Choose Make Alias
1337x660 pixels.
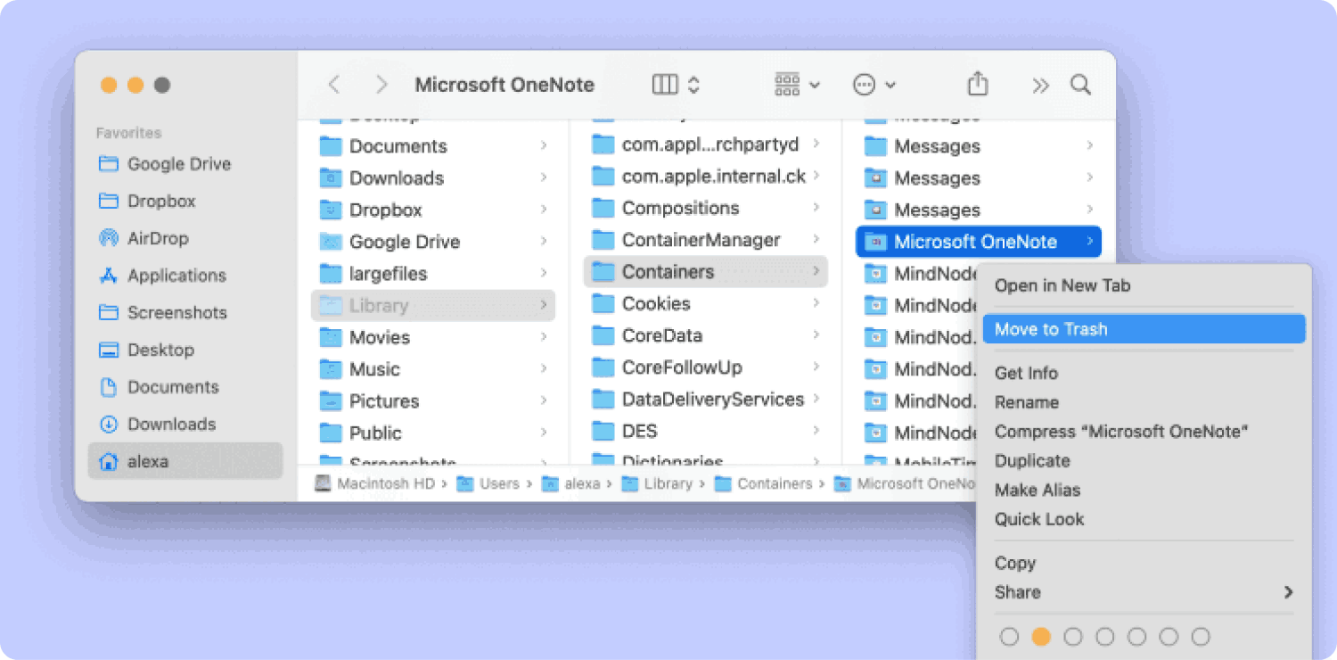click(x=1144, y=491)
